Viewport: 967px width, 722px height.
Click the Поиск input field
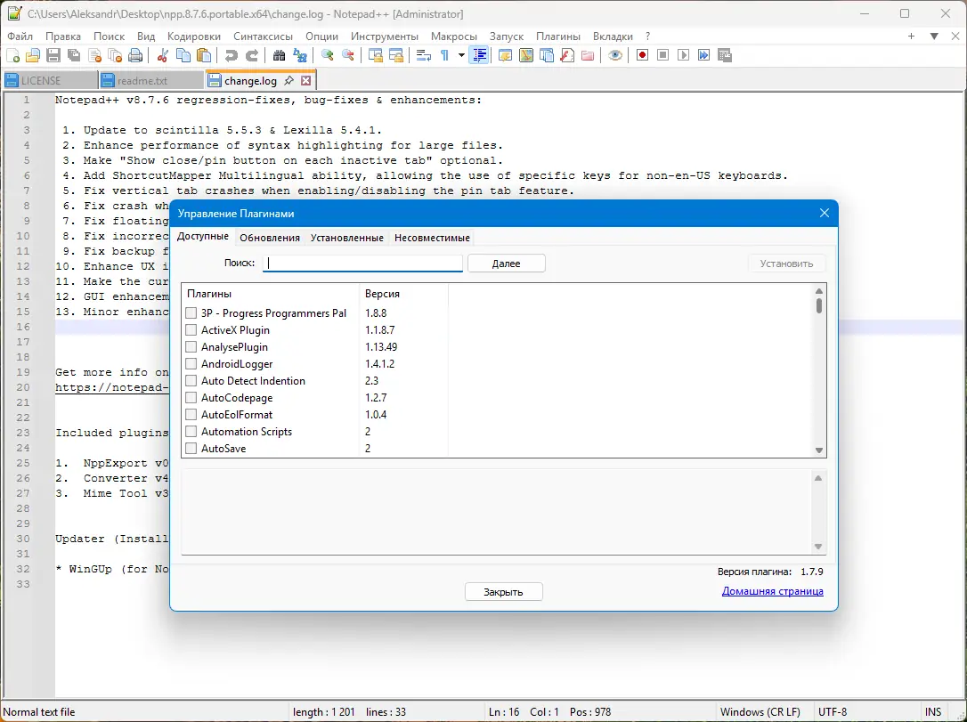362,263
